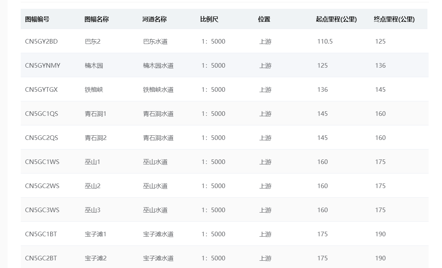Select chart code CN5GYTGX
This screenshot has height=268, width=442.
tap(41, 90)
